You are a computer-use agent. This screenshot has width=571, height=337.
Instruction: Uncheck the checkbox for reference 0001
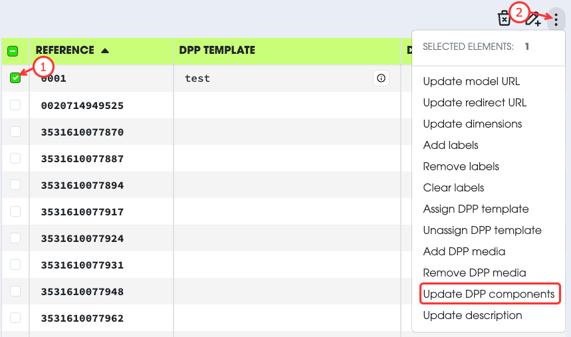[15, 78]
